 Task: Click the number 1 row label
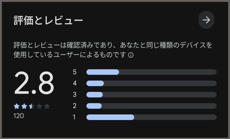[x=74, y=117]
